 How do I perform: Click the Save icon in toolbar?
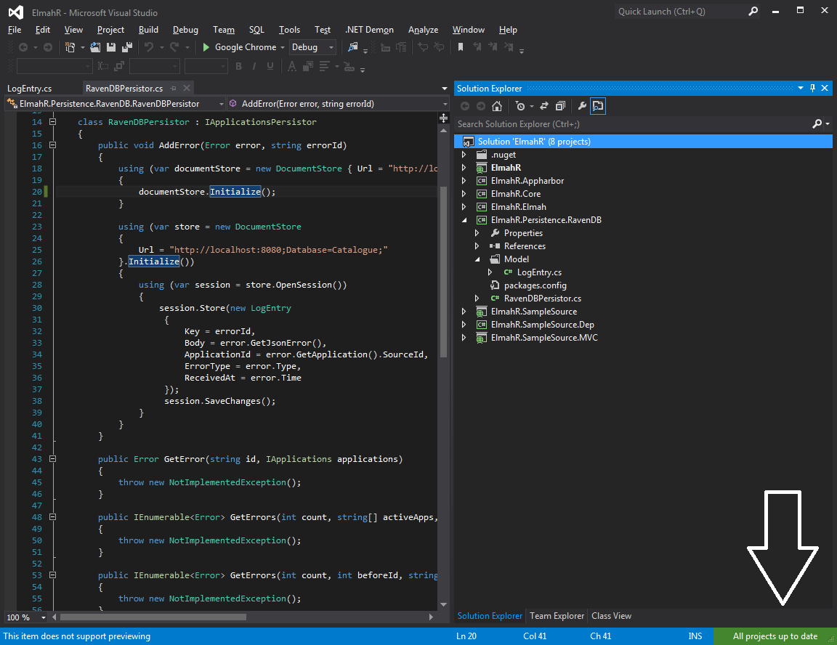tap(111, 47)
